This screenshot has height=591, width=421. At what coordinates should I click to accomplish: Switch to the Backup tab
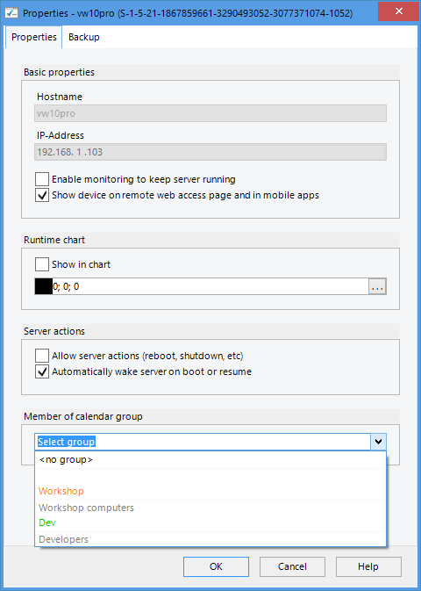click(x=84, y=37)
